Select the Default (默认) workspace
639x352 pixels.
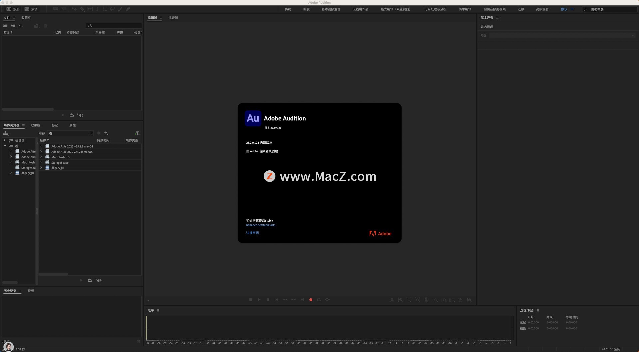click(x=564, y=9)
